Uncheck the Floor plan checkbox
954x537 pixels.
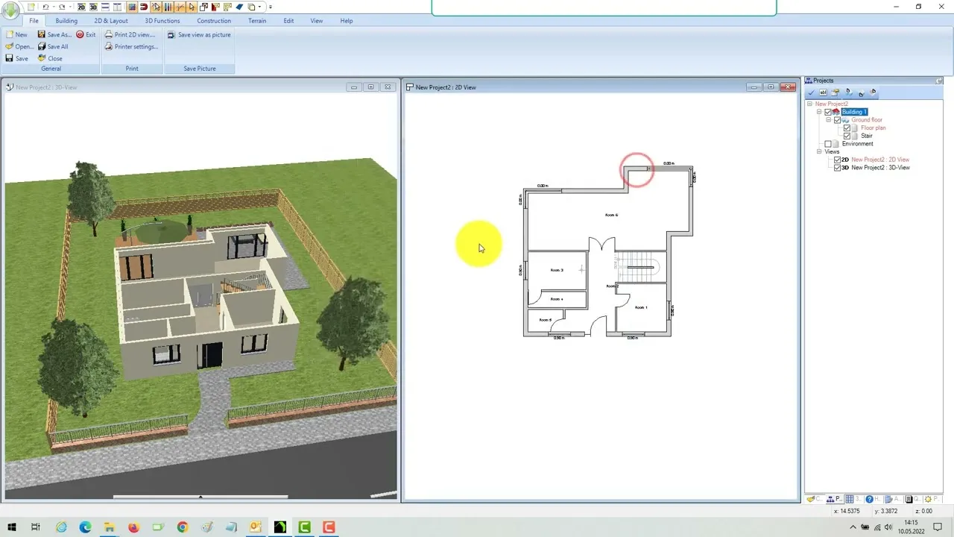click(x=847, y=128)
